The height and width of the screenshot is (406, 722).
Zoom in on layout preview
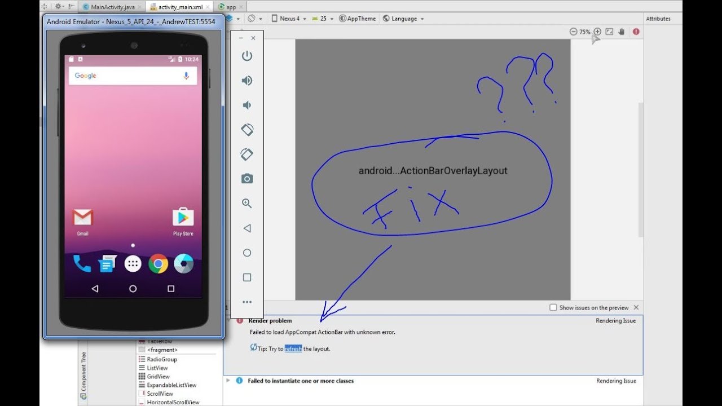point(597,32)
